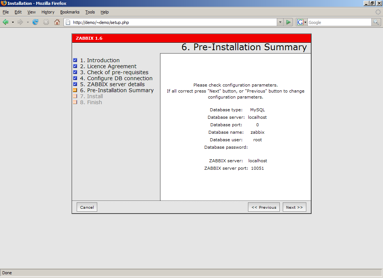Viewport: 383px width, 278px height.
Task: Click the magnifier Search icon
Action: (376, 22)
